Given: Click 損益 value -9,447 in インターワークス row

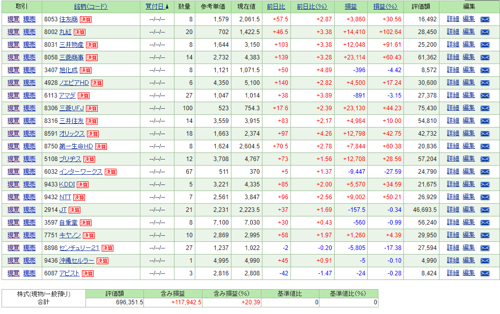Looking at the screenshot, I should point(357,172).
